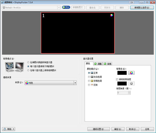
Task: Click the dual-monitor background mode image
Action: 15,67
